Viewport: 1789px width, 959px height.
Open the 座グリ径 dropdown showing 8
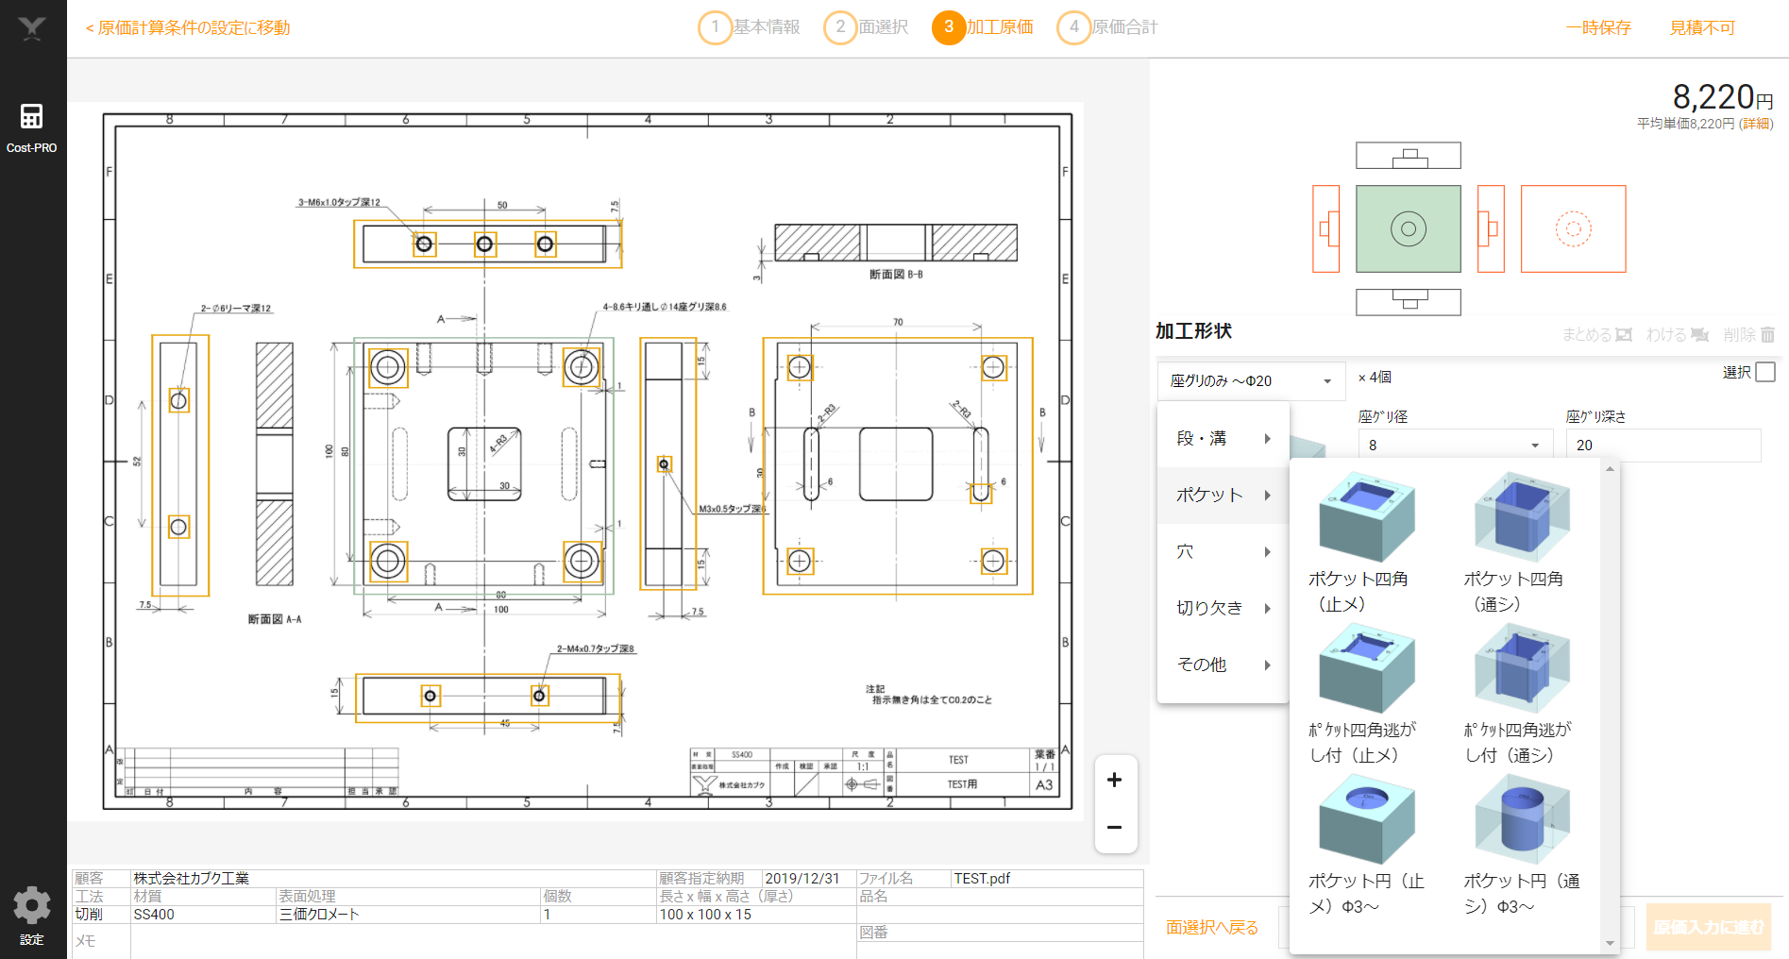point(1454,446)
